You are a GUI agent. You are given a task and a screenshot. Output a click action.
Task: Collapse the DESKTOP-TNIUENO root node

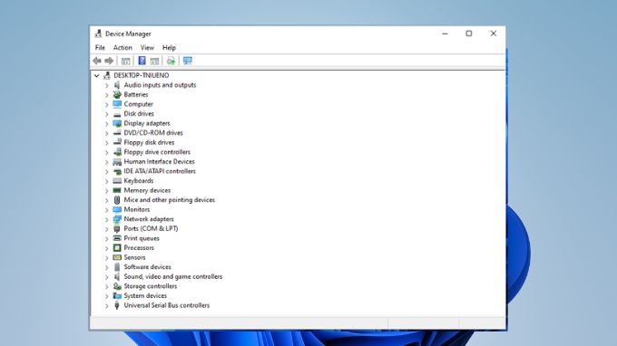click(x=96, y=75)
